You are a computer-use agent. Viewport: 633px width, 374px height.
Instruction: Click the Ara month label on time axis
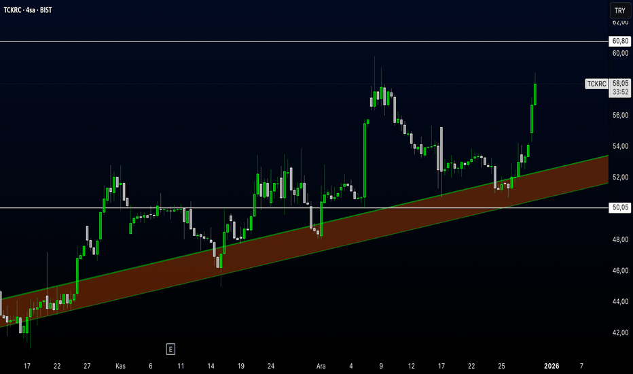[x=321, y=366]
